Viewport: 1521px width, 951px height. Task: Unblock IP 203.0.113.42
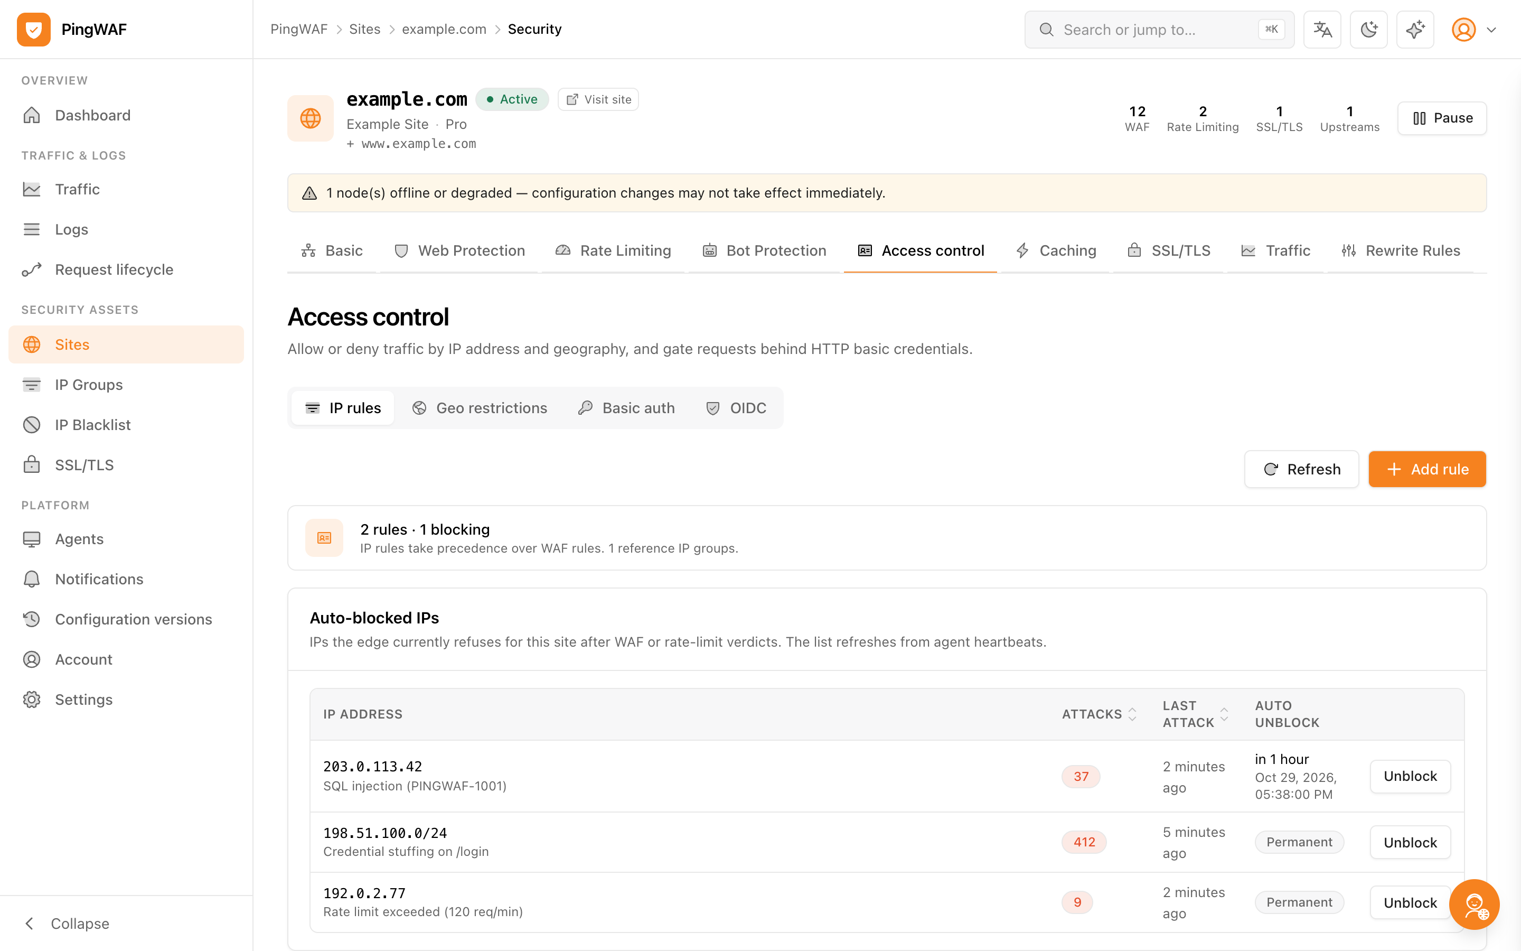pyautogui.click(x=1411, y=776)
